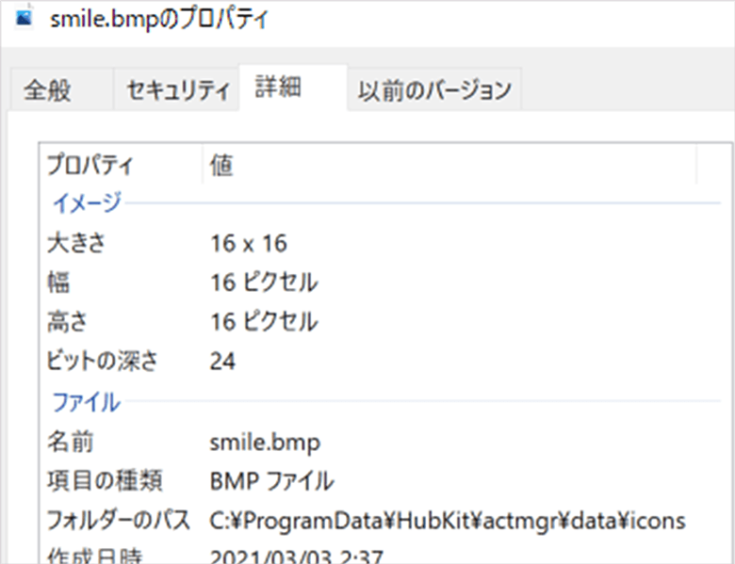Select the 名前 property label
735x564 pixels.
click(71, 442)
